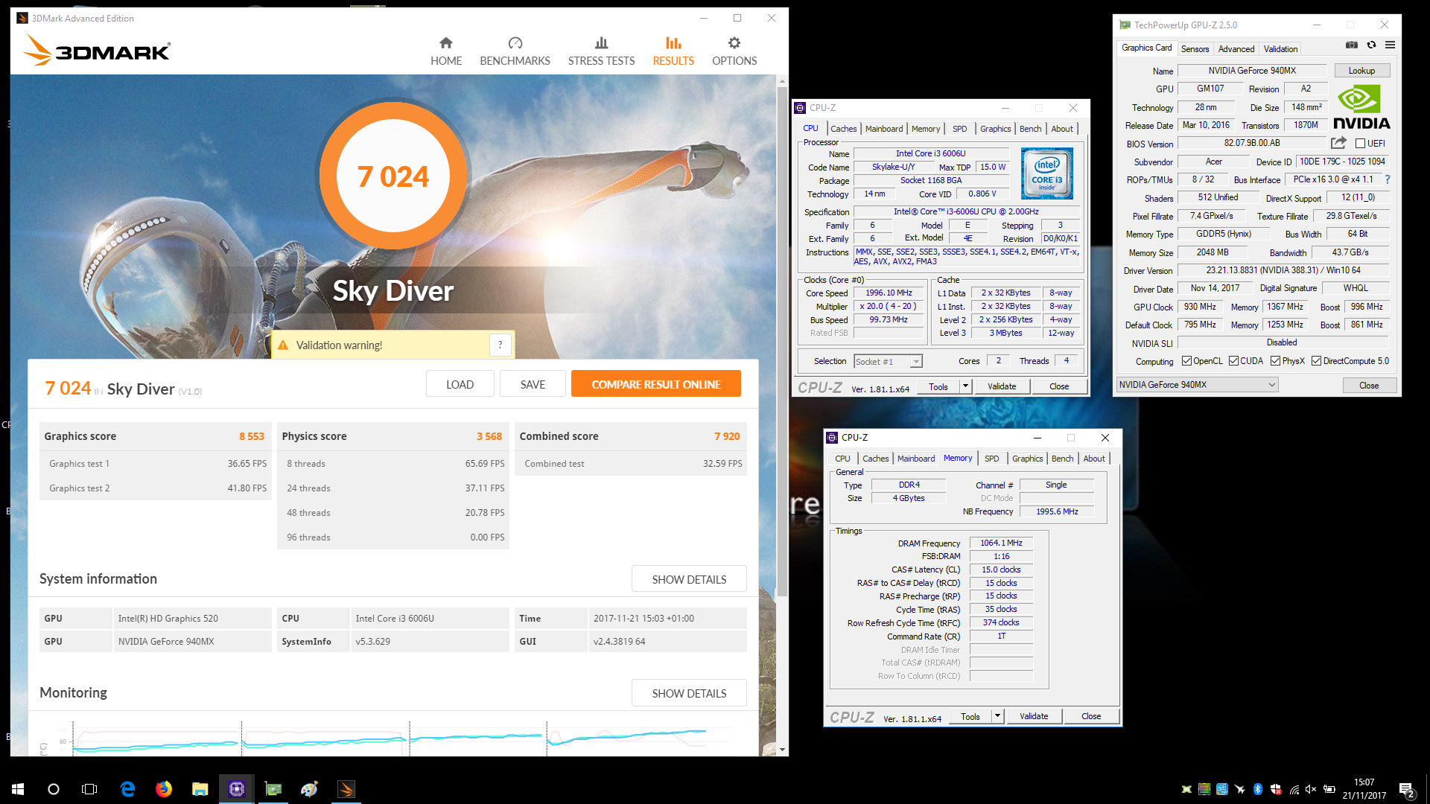Screen dimensions: 1430x804
Task: Open File Explorer from the taskbar
Action: pyautogui.click(x=200, y=788)
